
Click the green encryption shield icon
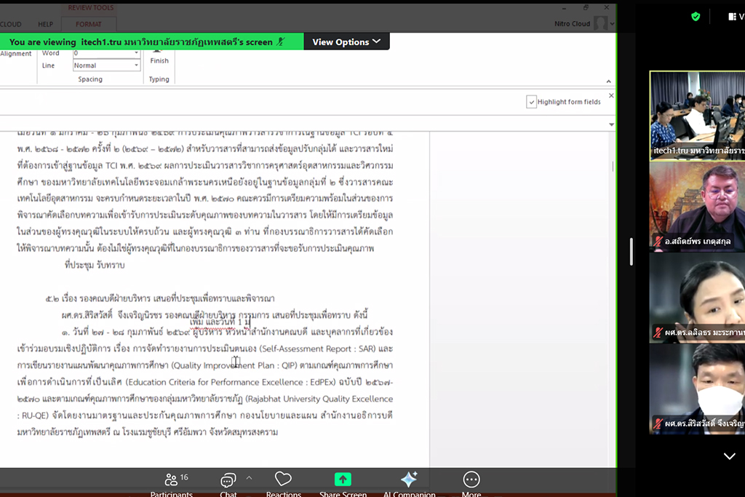pos(696,16)
